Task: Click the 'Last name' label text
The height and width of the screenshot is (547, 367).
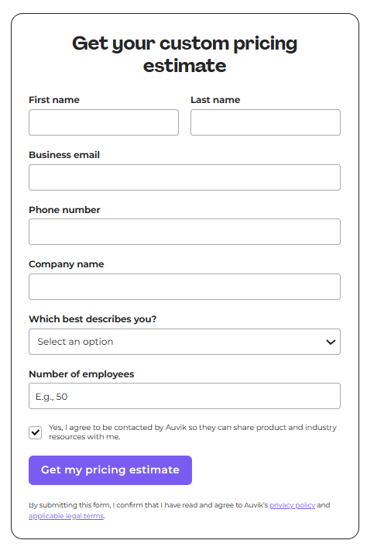Action: tap(215, 100)
